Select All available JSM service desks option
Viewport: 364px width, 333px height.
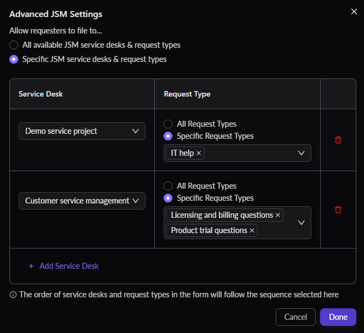14,45
